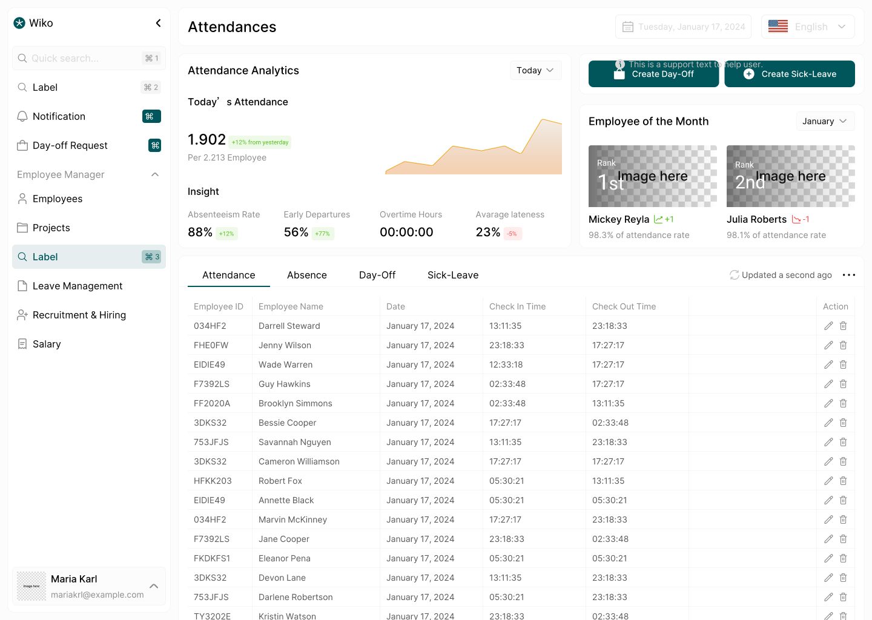Collapse the Employee Manager section

click(x=155, y=174)
